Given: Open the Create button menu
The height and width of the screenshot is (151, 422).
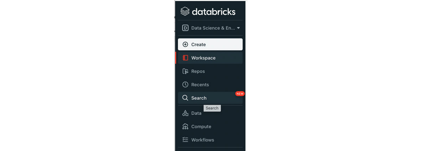Looking at the screenshot, I should coord(210,44).
